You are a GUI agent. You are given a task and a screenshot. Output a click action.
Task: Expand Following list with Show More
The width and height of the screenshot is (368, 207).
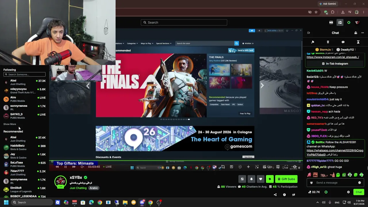(10, 124)
